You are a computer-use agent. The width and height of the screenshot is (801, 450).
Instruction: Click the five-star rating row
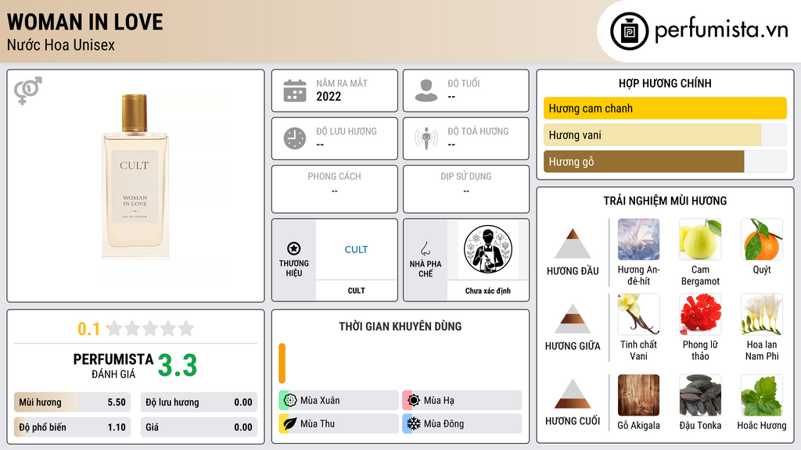pos(151,329)
